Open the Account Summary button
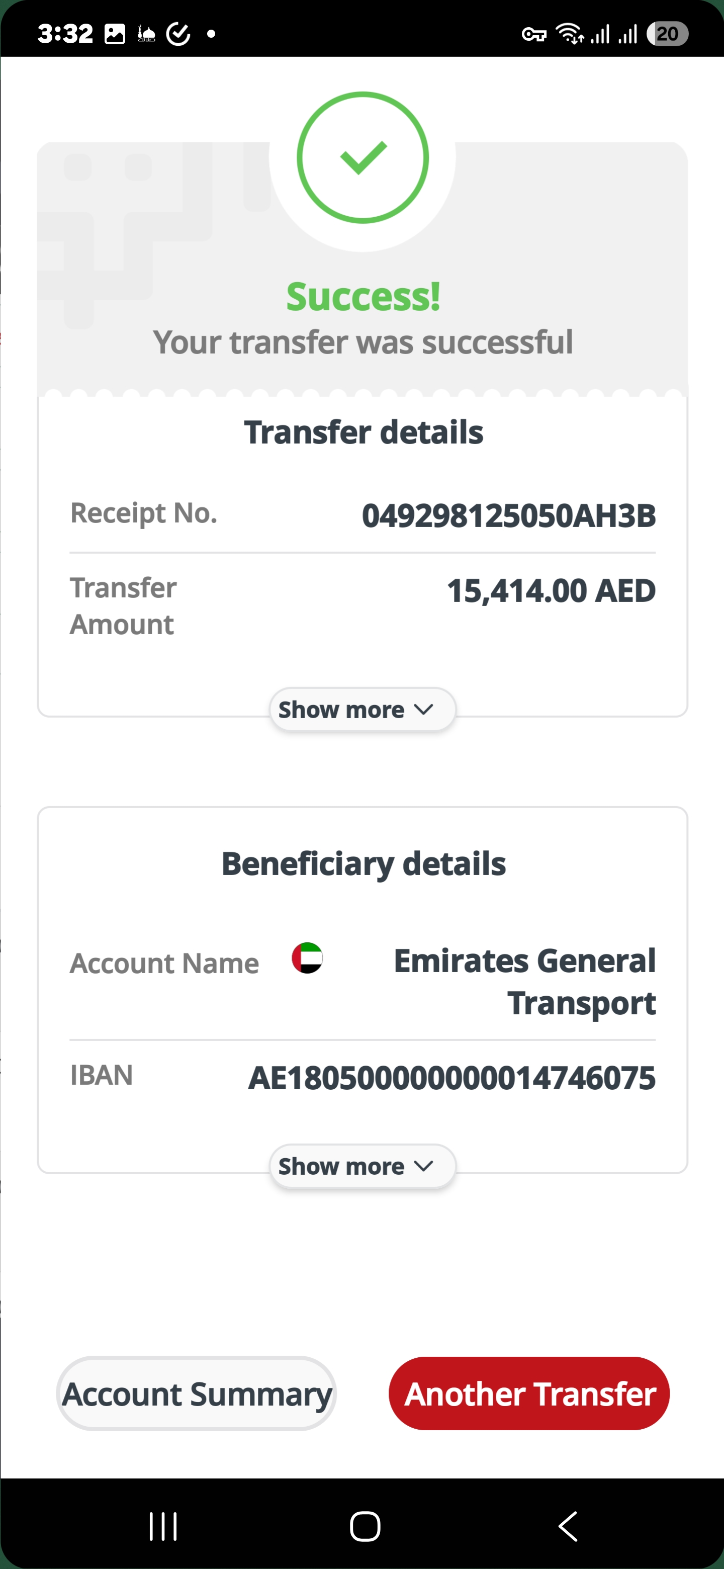Image resolution: width=724 pixels, height=1569 pixels. click(197, 1393)
